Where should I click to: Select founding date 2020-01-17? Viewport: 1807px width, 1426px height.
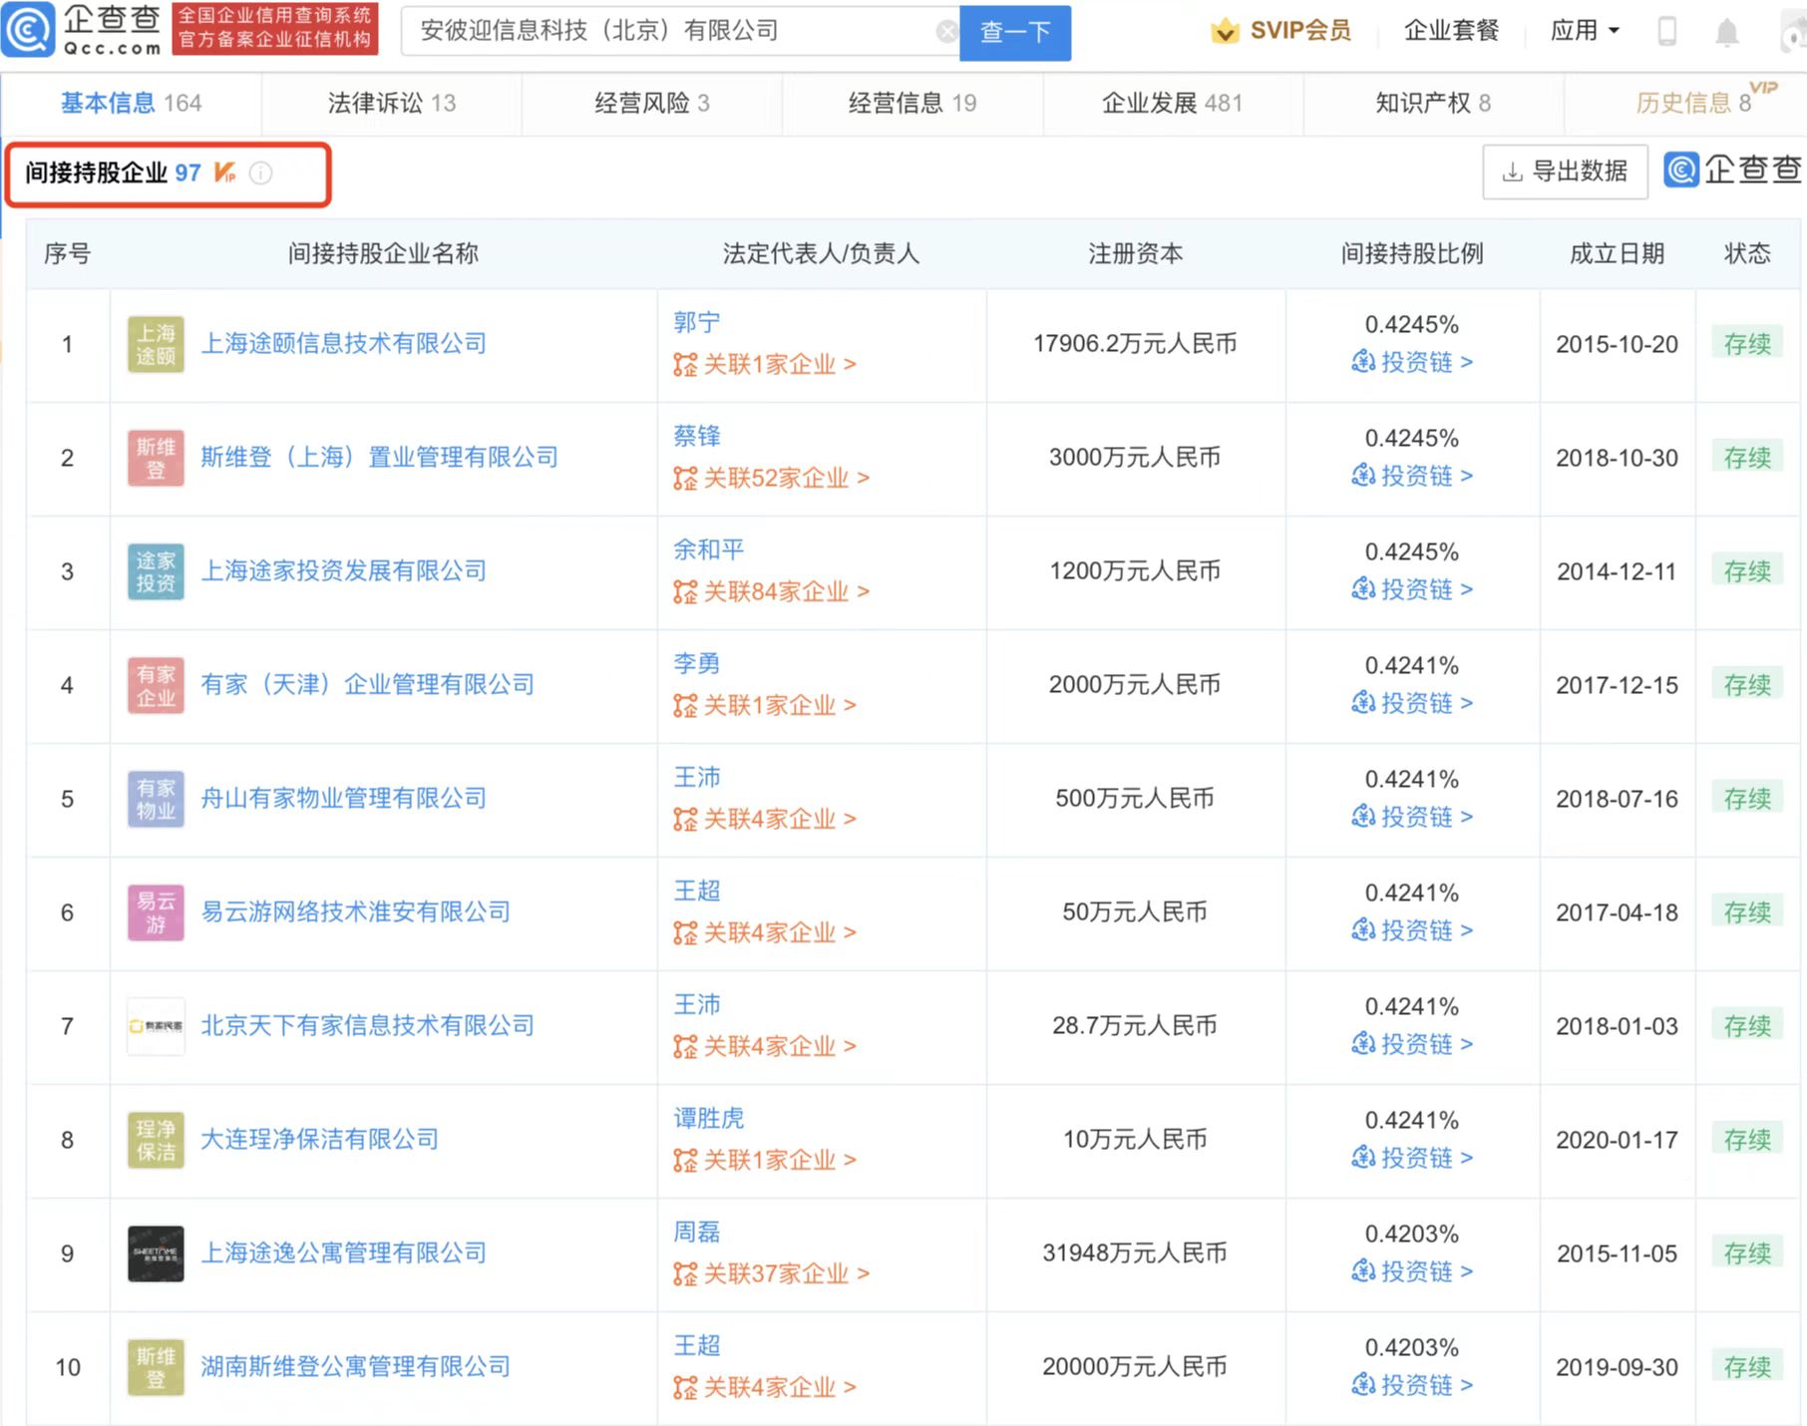(x=1617, y=1140)
